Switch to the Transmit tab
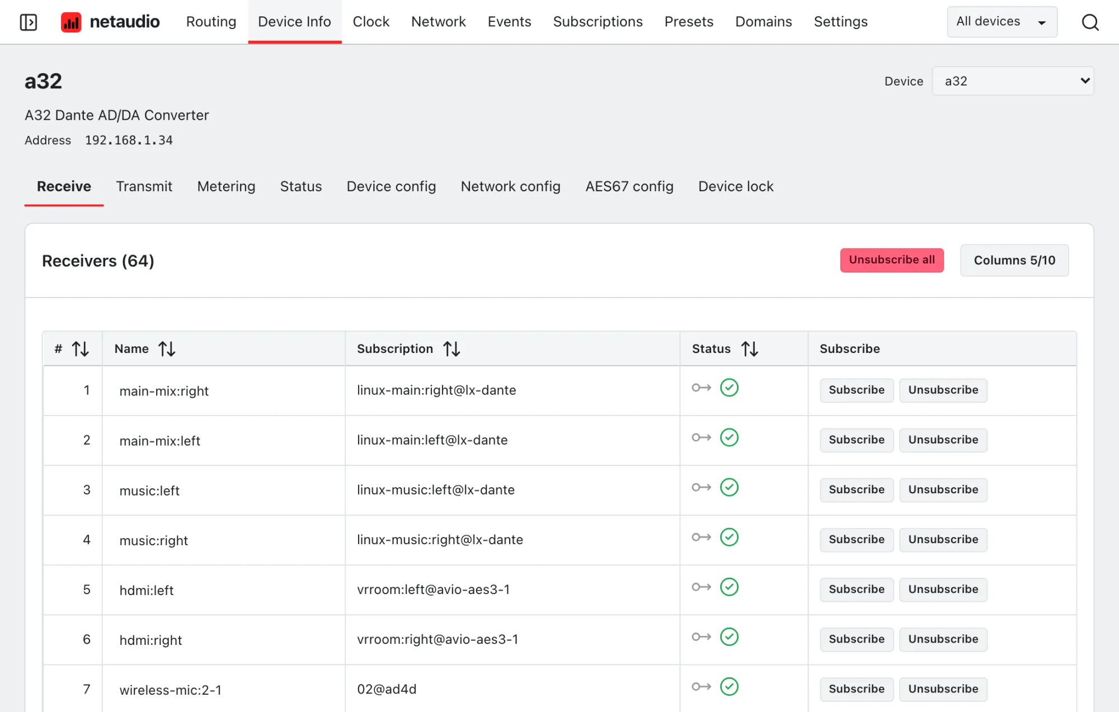The height and width of the screenshot is (712, 1119). click(144, 186)
